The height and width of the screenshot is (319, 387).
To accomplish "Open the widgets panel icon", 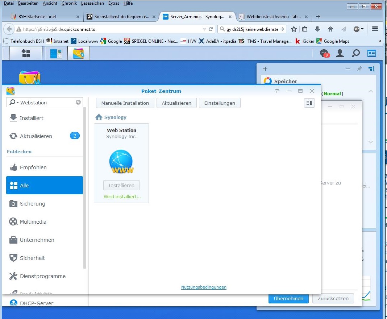I will pyautogui.click(x=372, y=54).
